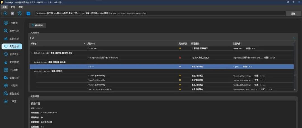Click the SQL注入攻击_高危_3 rule cell
This screenshot has height=128, width=302.
tap(200, 57)
